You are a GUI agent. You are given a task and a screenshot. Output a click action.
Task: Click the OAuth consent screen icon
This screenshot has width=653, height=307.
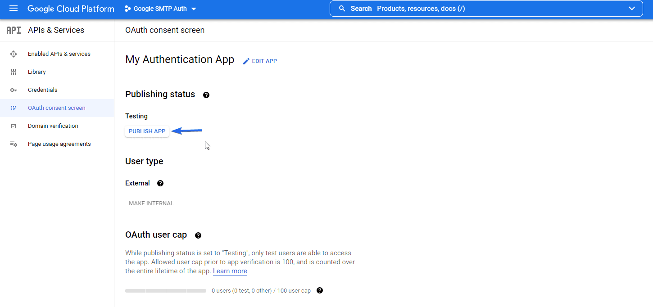click(x=14, y=108)
